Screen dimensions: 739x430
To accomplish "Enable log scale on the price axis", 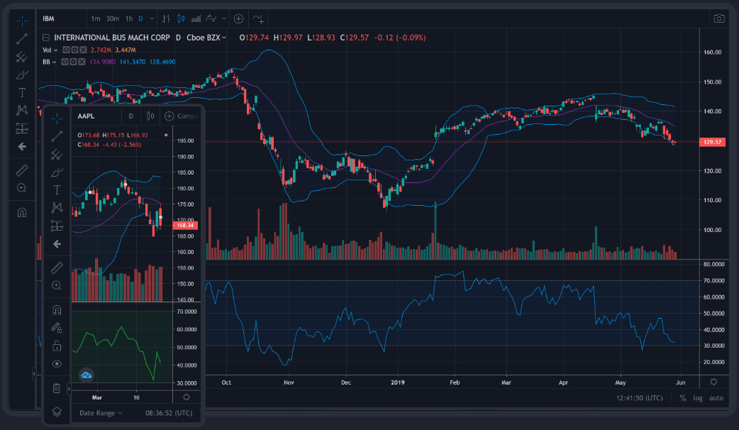I will pyautogui.click(x=698, y=397).
